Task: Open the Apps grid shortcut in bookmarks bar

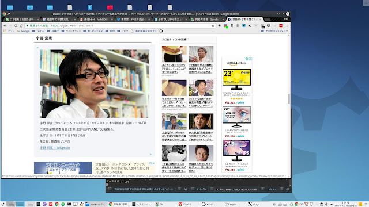Action: (x=9, y=31)
